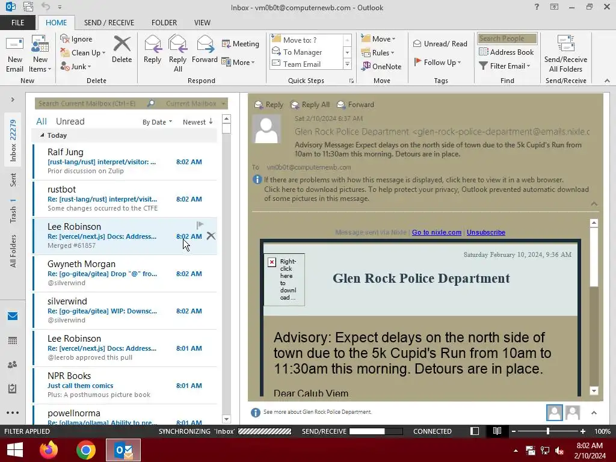
Task: Reply with a Meeting
Action: tap(241, 43)
